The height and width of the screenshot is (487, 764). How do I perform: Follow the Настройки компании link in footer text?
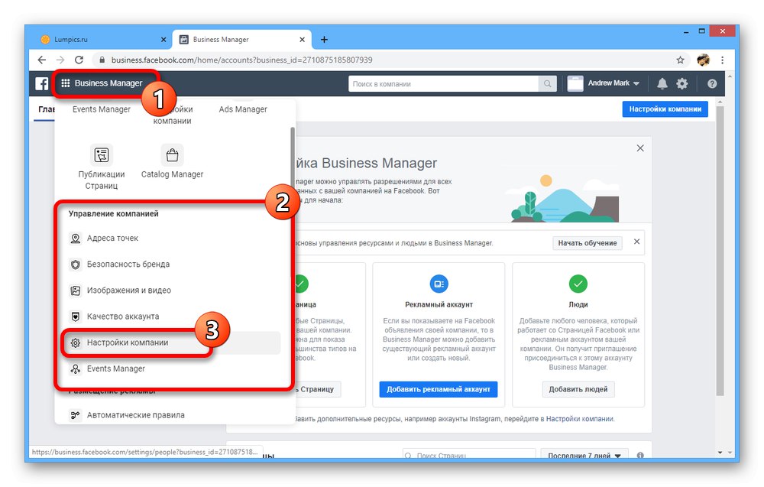579,419
